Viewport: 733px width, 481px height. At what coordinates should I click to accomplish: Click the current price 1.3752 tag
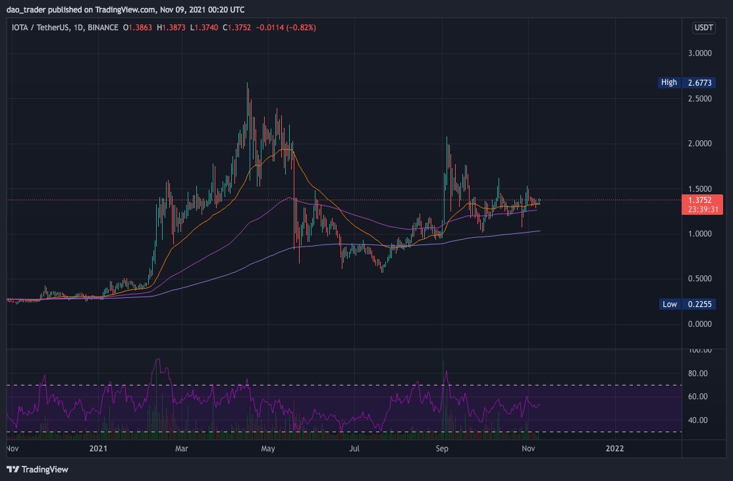tap(702, 204)
